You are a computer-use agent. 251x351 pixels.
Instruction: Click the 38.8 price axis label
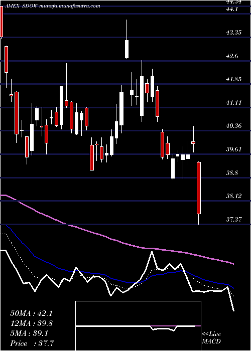[x=232, y=173]
